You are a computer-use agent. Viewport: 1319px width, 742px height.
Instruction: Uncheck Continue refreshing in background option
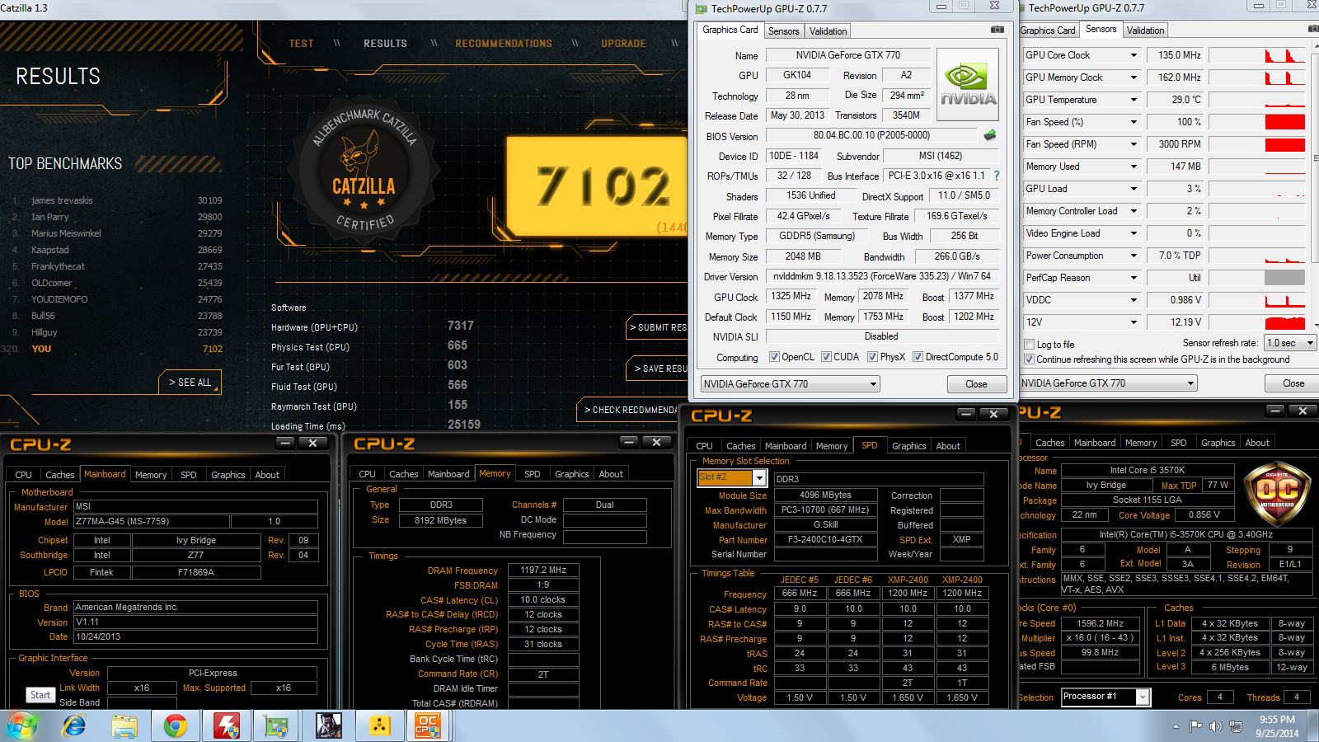[1029, 359]
